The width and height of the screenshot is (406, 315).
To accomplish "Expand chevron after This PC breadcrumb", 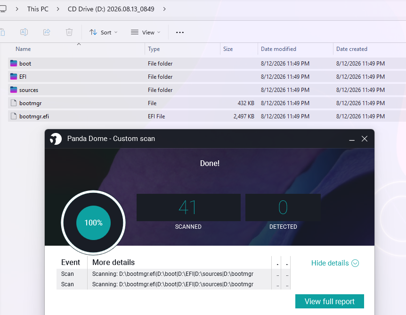I will click(x=58, y=9).
